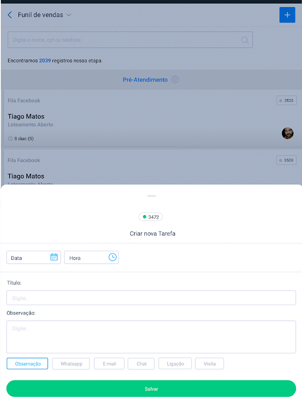Open the Hora clock picker icon
Viewport: 302px width, 400px height.
(112, 257)
